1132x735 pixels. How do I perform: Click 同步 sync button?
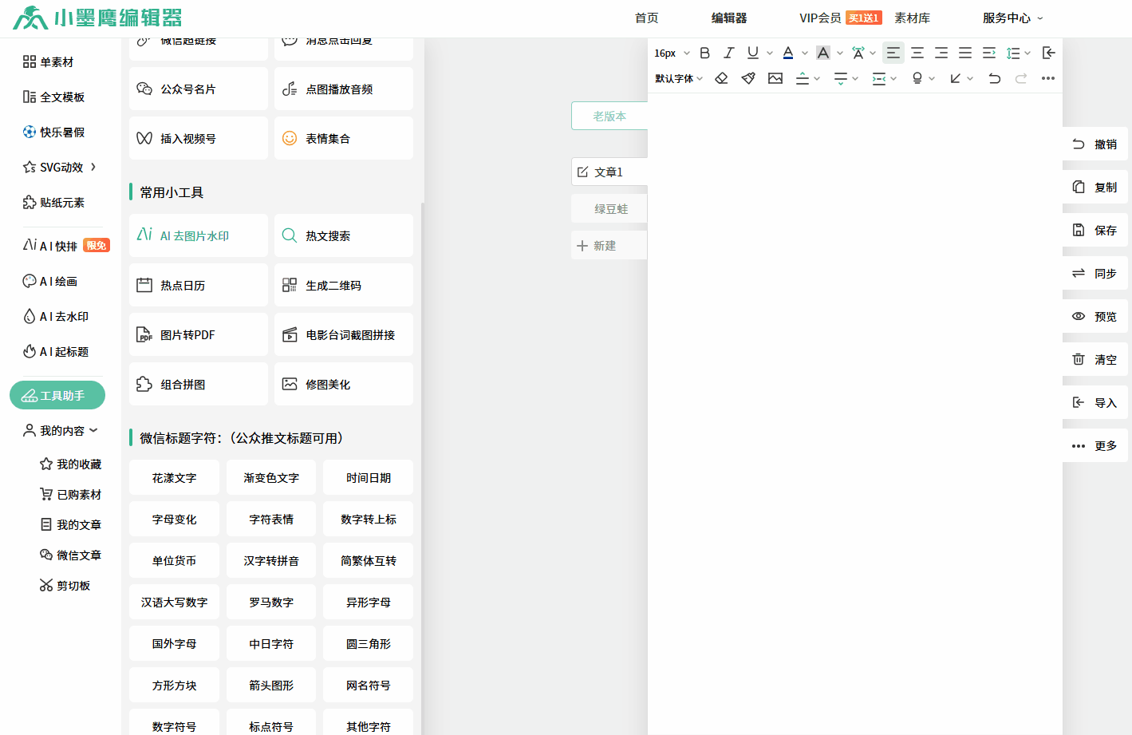pos(1095,274)
